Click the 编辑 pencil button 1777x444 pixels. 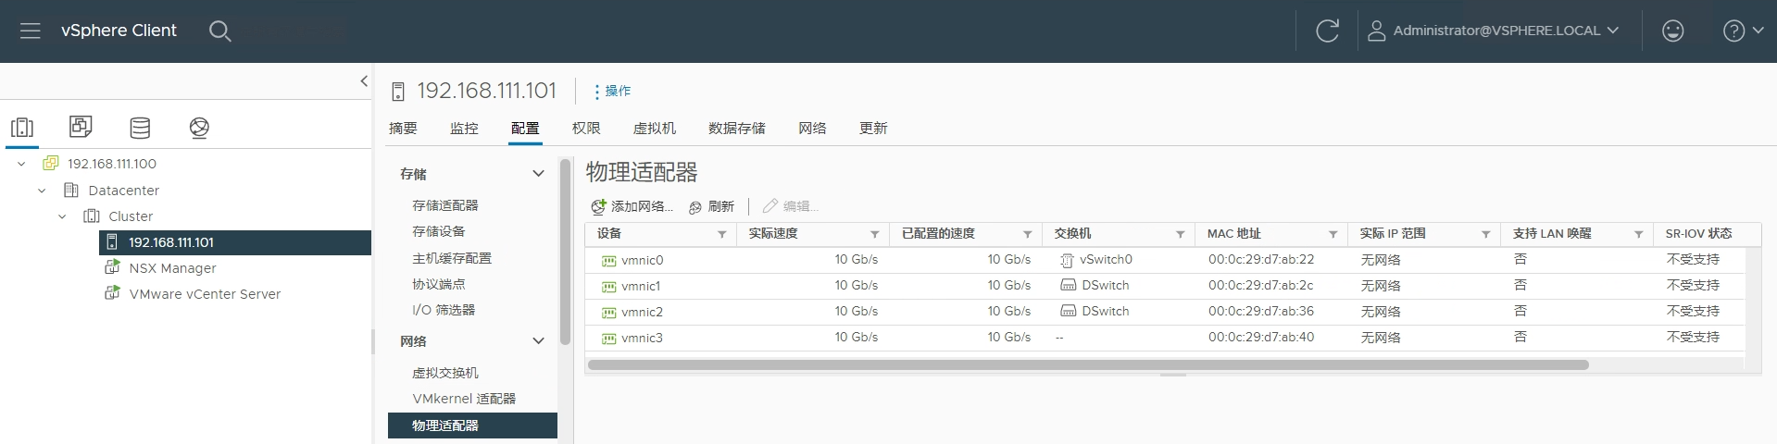(x=791, y=206)
